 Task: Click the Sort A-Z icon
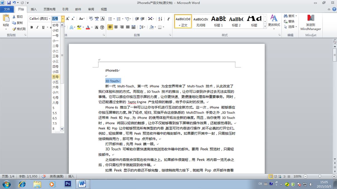pos(160,19)
